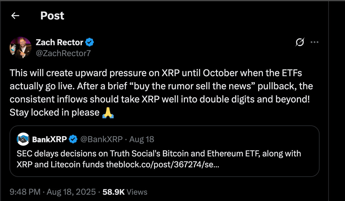Open the BankXRP display name
The image size is (345, 201).
click(50, 139)
